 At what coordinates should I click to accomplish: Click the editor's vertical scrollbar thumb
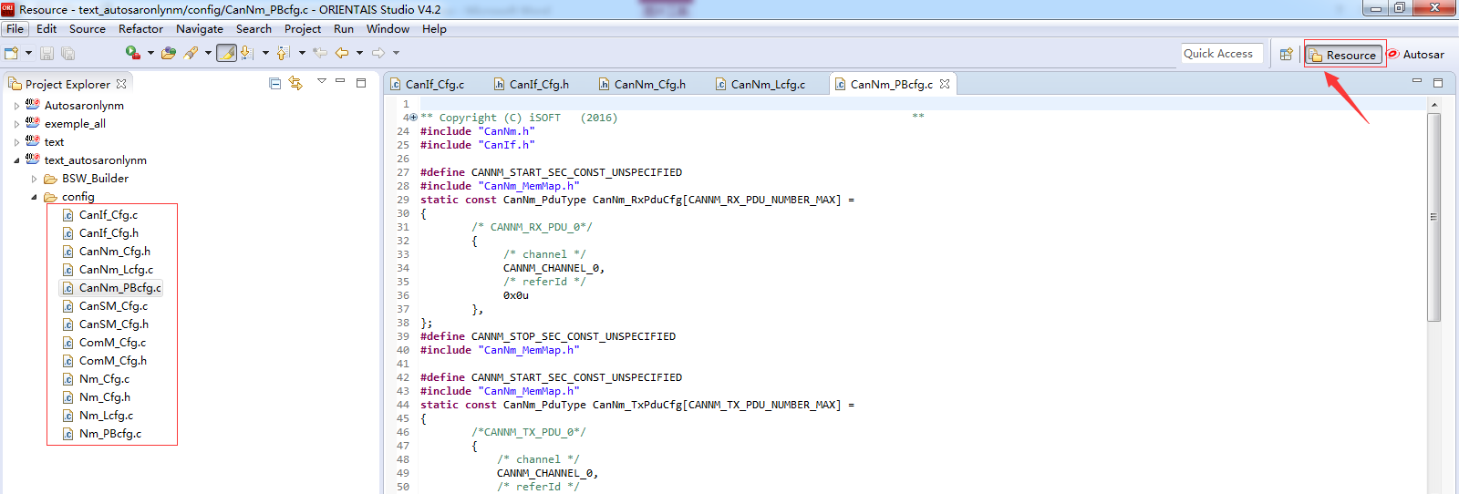(1433, 217)
